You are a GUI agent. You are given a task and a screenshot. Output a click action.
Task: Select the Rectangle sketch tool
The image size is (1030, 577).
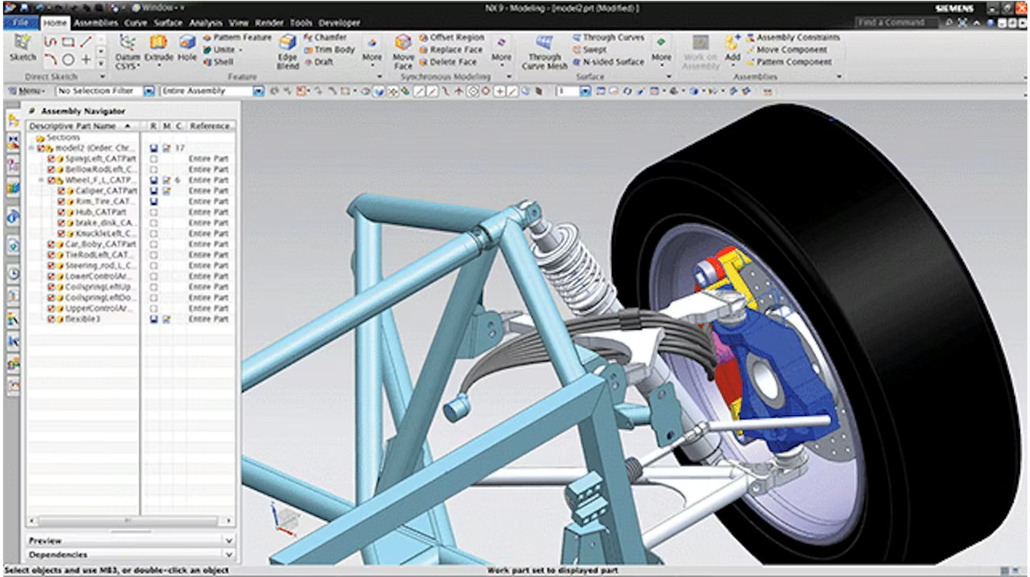tap(68, 42)
